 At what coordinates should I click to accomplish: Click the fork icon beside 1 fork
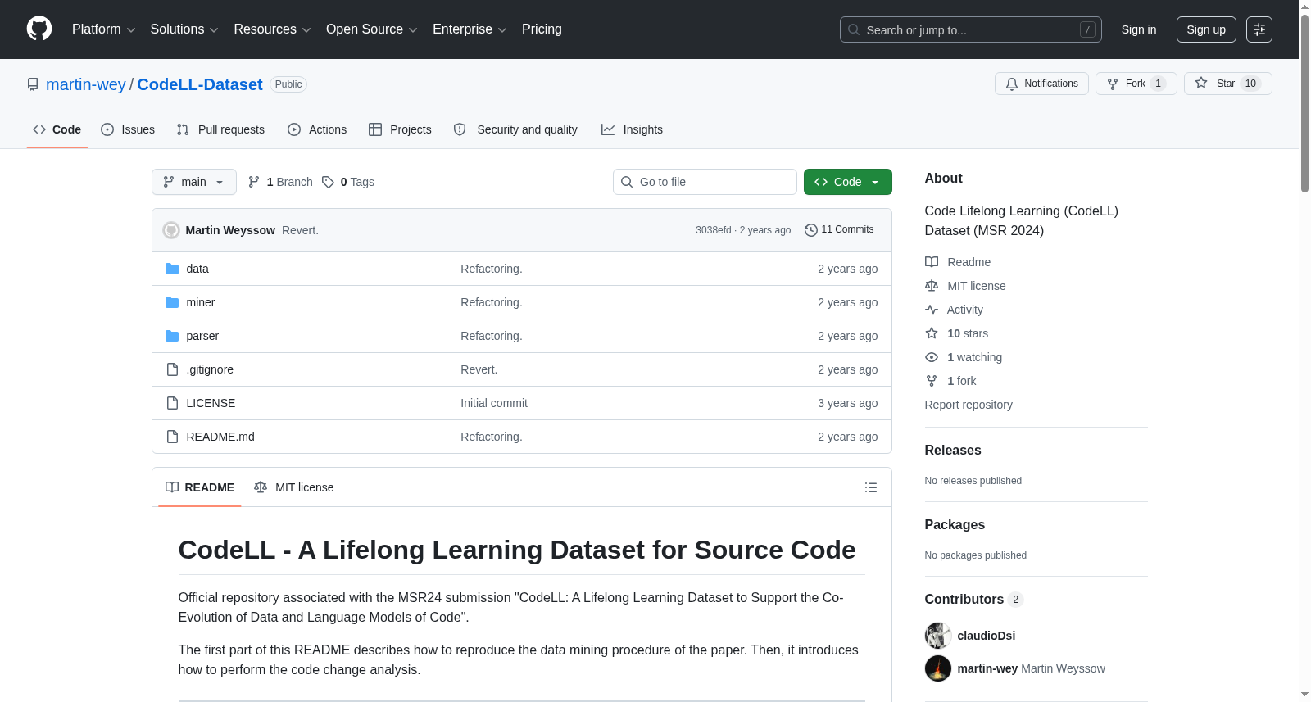tap(932, 381)
